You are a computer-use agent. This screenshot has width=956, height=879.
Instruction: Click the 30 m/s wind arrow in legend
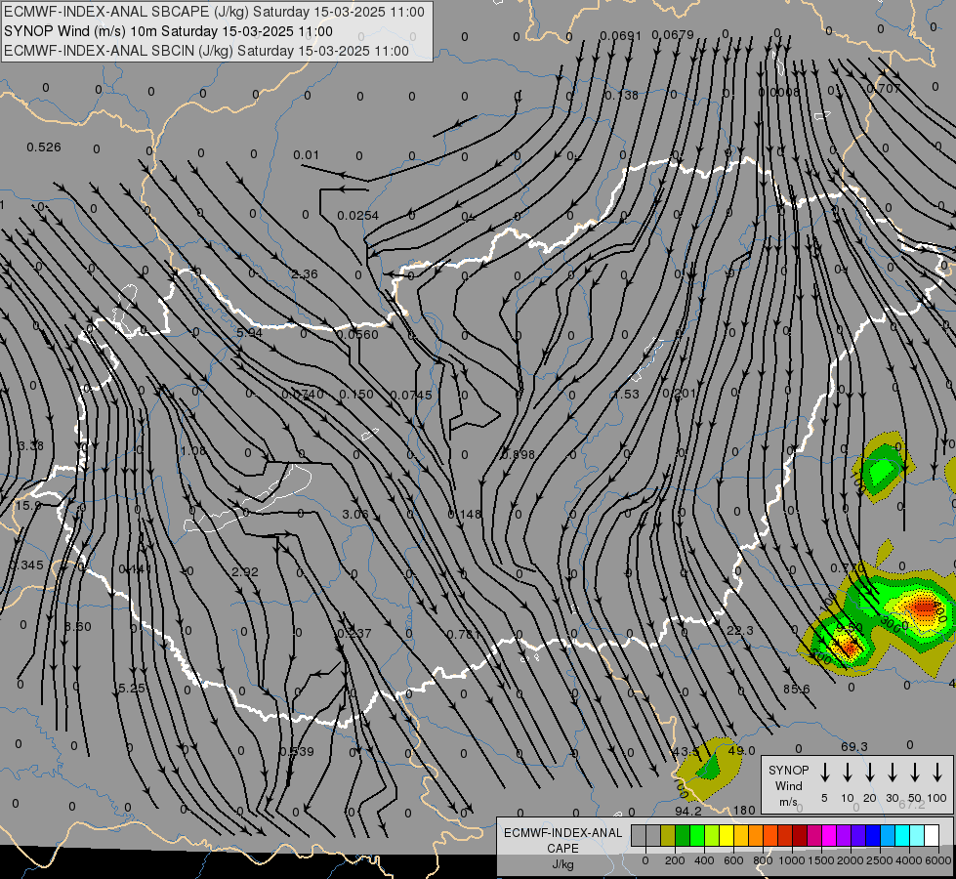pos(892,773)
